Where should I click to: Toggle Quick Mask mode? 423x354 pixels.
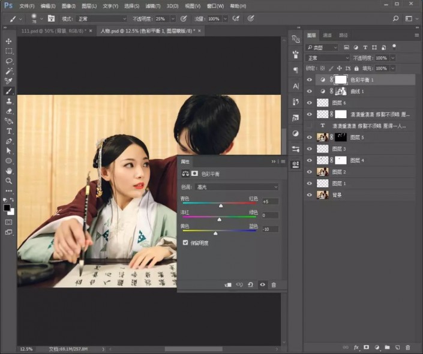tap(8, 223)
